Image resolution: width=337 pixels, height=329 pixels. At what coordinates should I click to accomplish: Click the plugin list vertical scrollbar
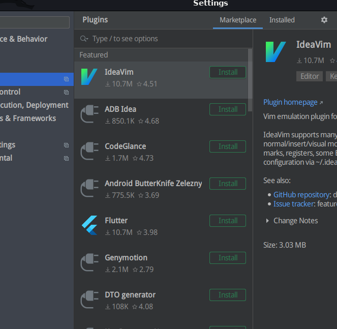click(250, 80)
